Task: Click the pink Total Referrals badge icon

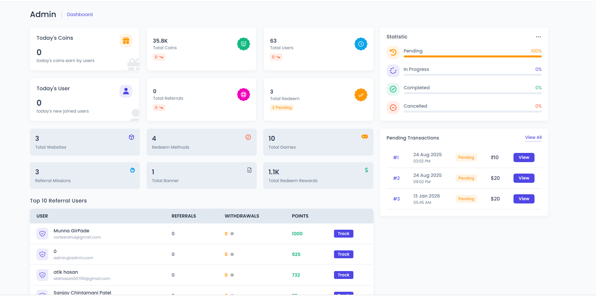Action: pos(243,95)
